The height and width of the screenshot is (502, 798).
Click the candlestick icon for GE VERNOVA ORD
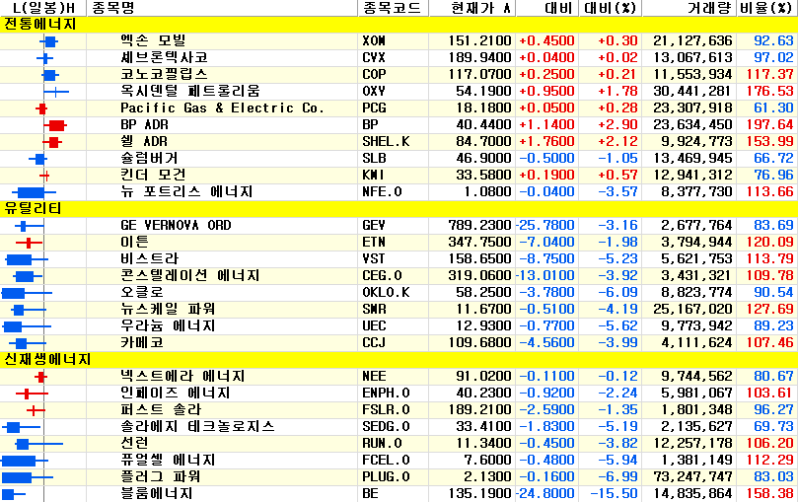(x=24, y=226)
